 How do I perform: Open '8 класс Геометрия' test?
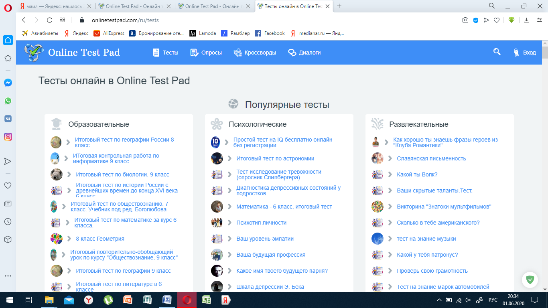click(x=100, y=239)
